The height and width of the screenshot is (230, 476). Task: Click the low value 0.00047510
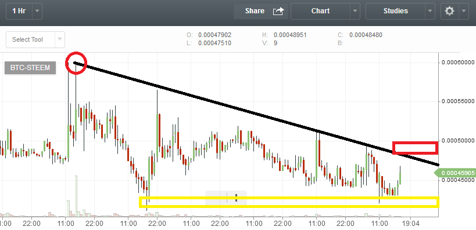(214, 43)
